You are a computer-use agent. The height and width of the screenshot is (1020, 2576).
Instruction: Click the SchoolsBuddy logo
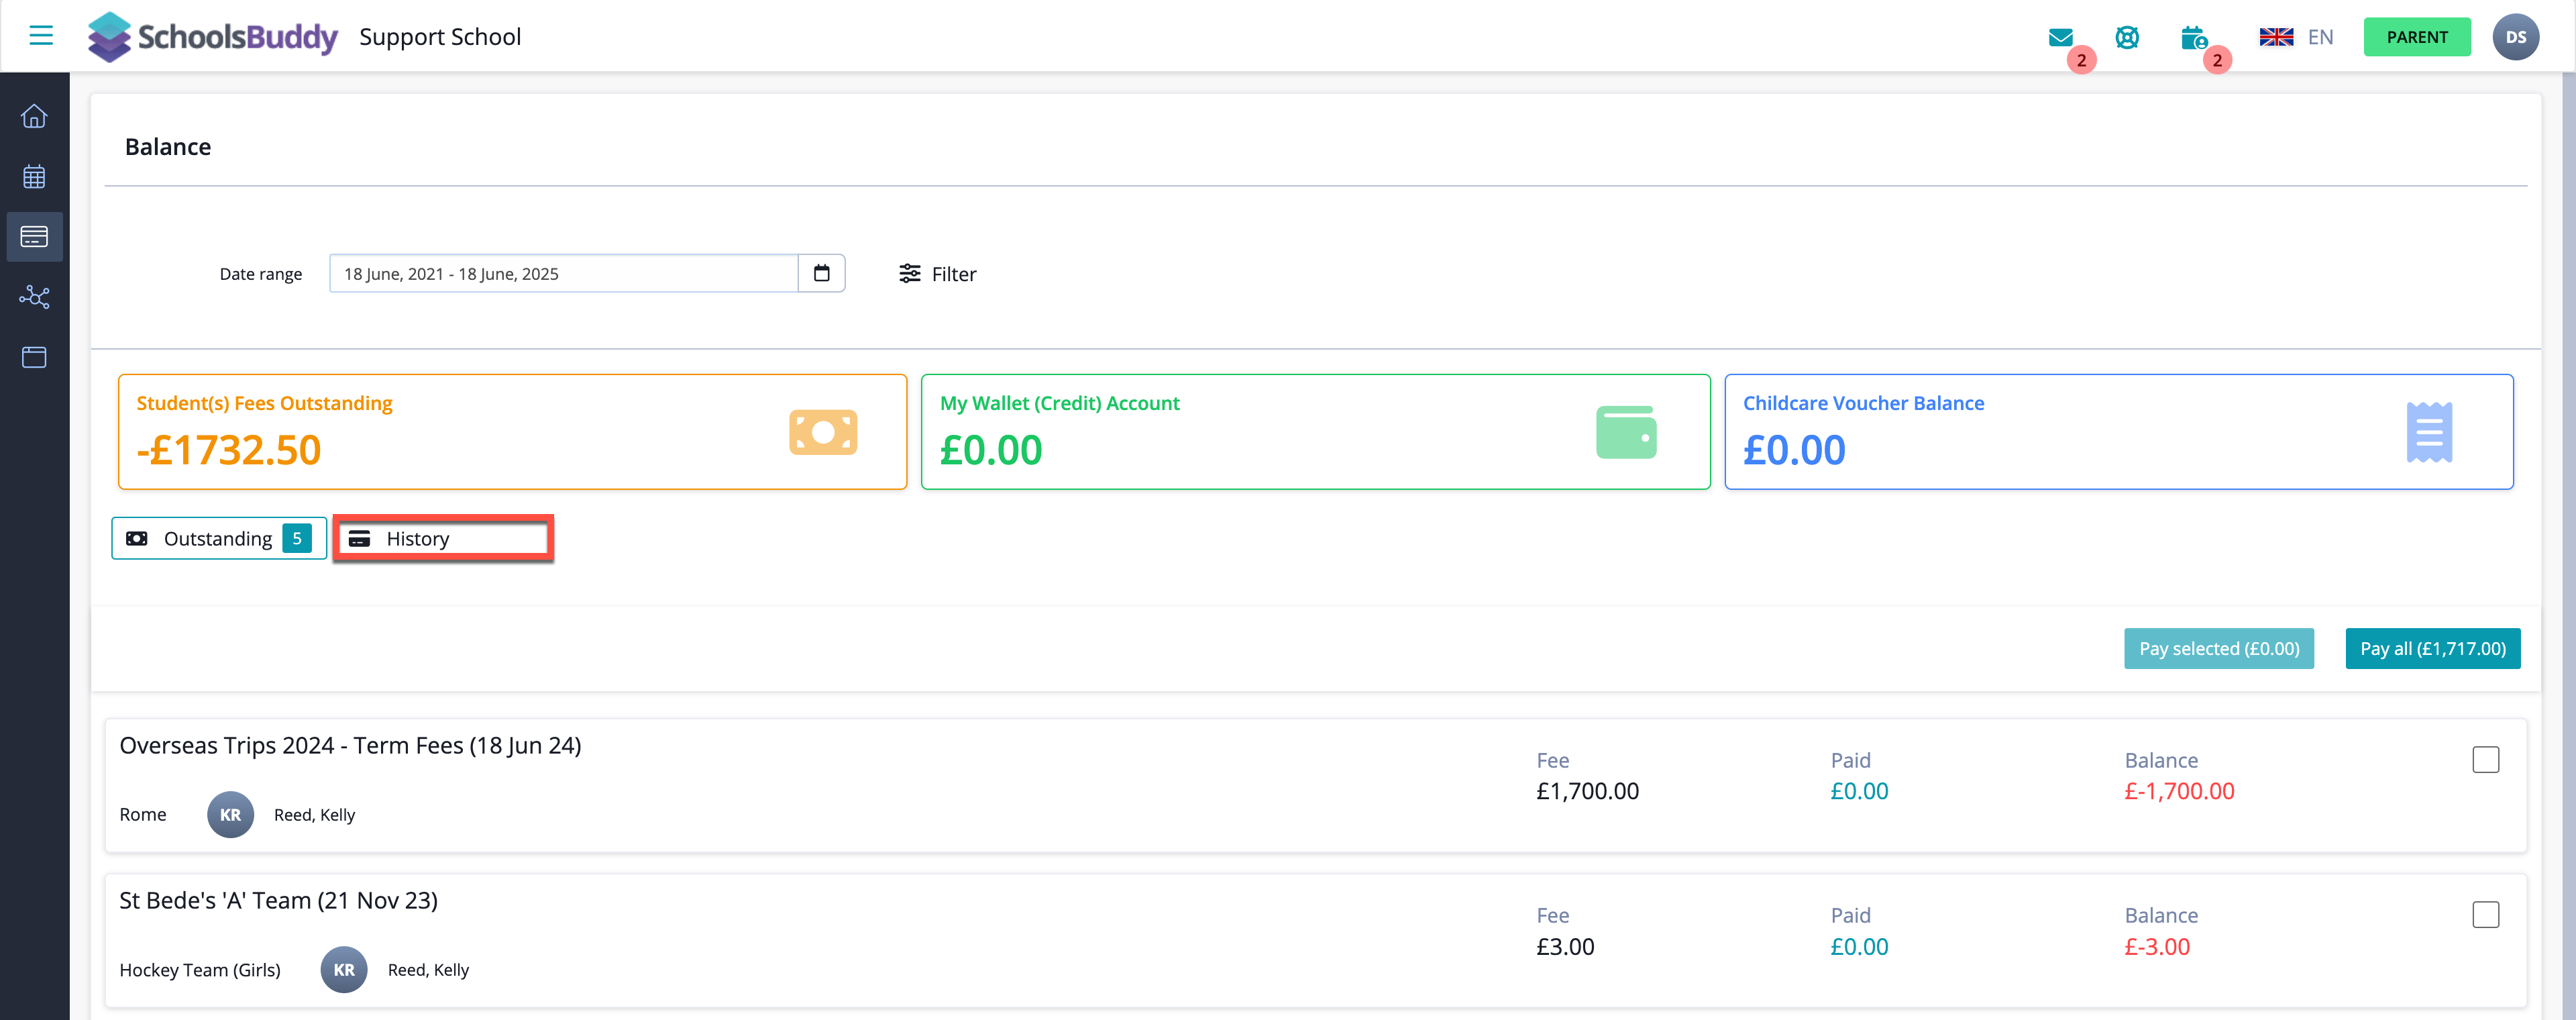click(212, 37)
